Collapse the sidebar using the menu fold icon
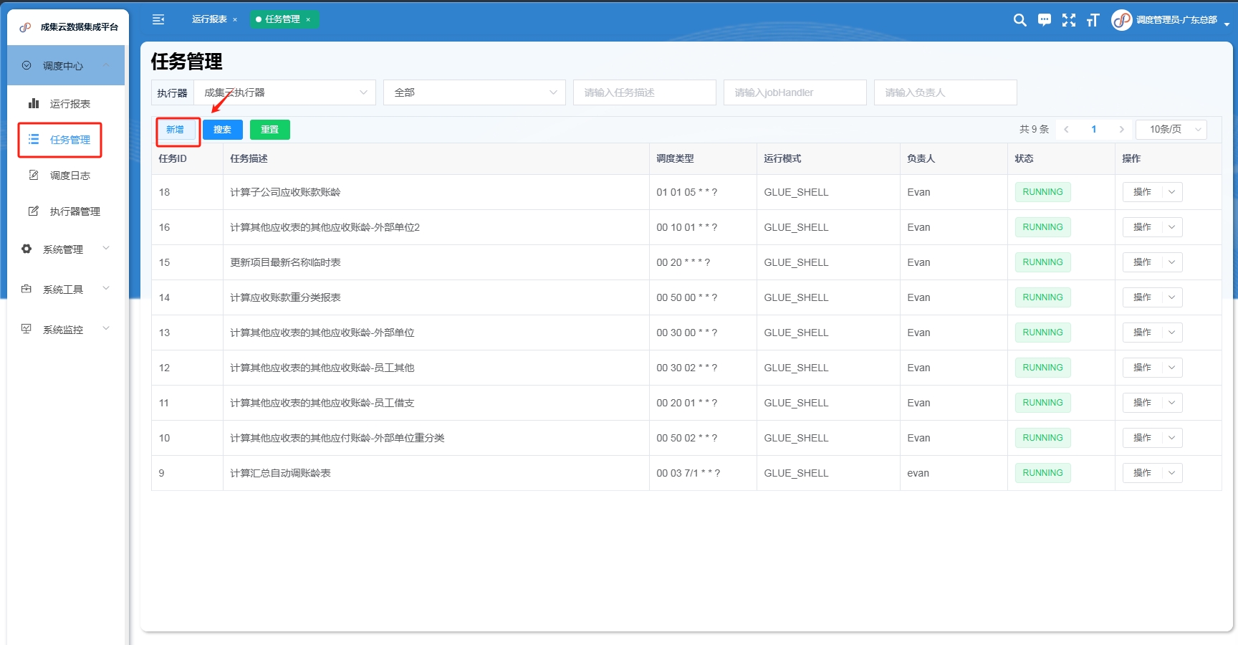Image resolution: width=1238 pixels, height=645 pixels. pyautogui.click(x=158, y=19)
